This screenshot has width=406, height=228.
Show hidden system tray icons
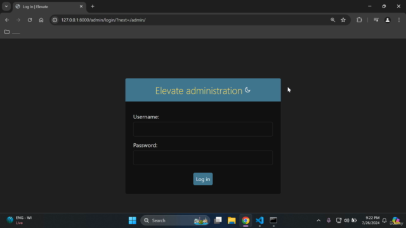coord(318,220)
